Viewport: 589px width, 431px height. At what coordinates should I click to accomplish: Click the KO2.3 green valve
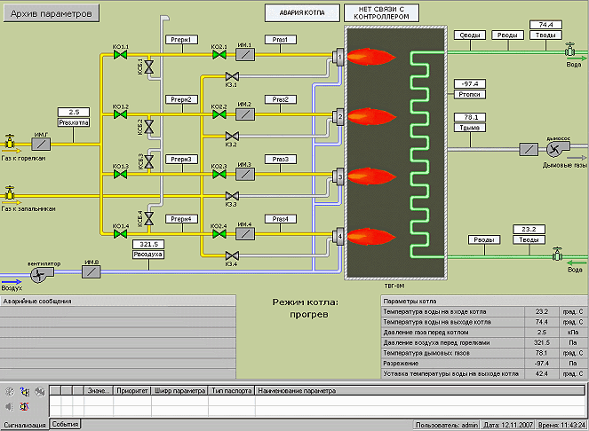click(x=218, y=176)
